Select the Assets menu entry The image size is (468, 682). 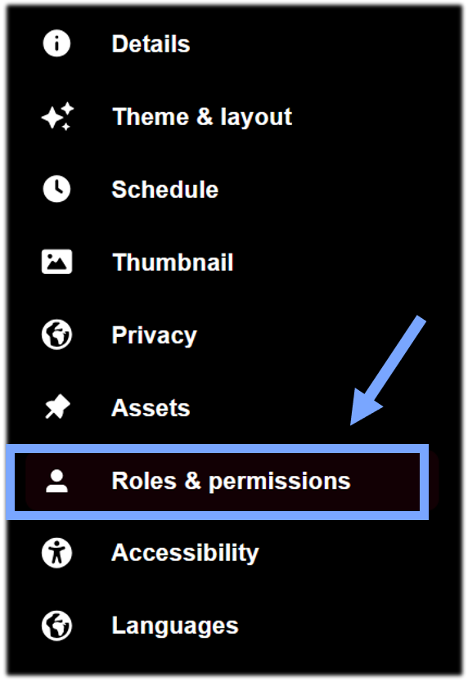click(151, 407)
